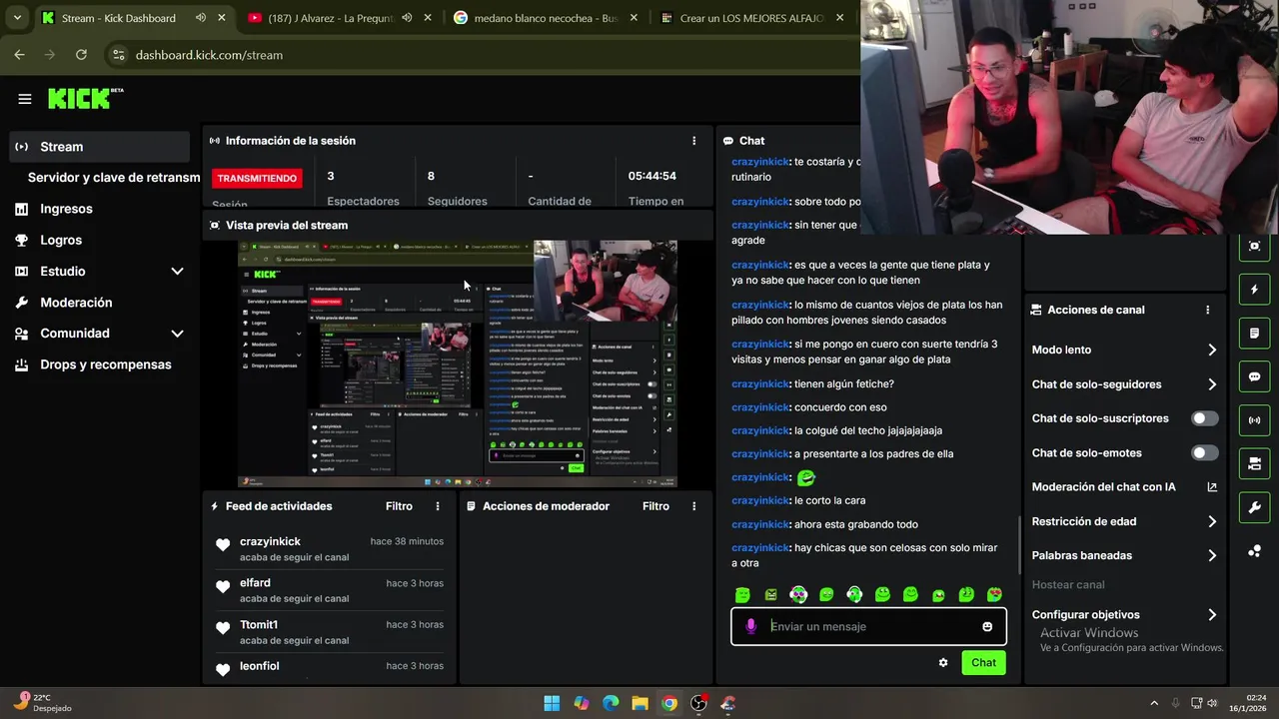
Task: Open Chat de solo-seguidores chevron
Action: pos(1212,384)
